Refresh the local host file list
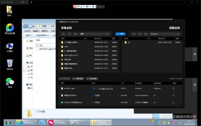Viewport: 201px width, 126px height. coord(69,34)
